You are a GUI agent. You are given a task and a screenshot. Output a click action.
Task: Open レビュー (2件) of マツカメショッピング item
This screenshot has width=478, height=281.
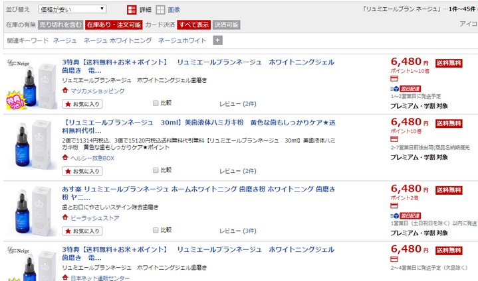pos(238,104)
